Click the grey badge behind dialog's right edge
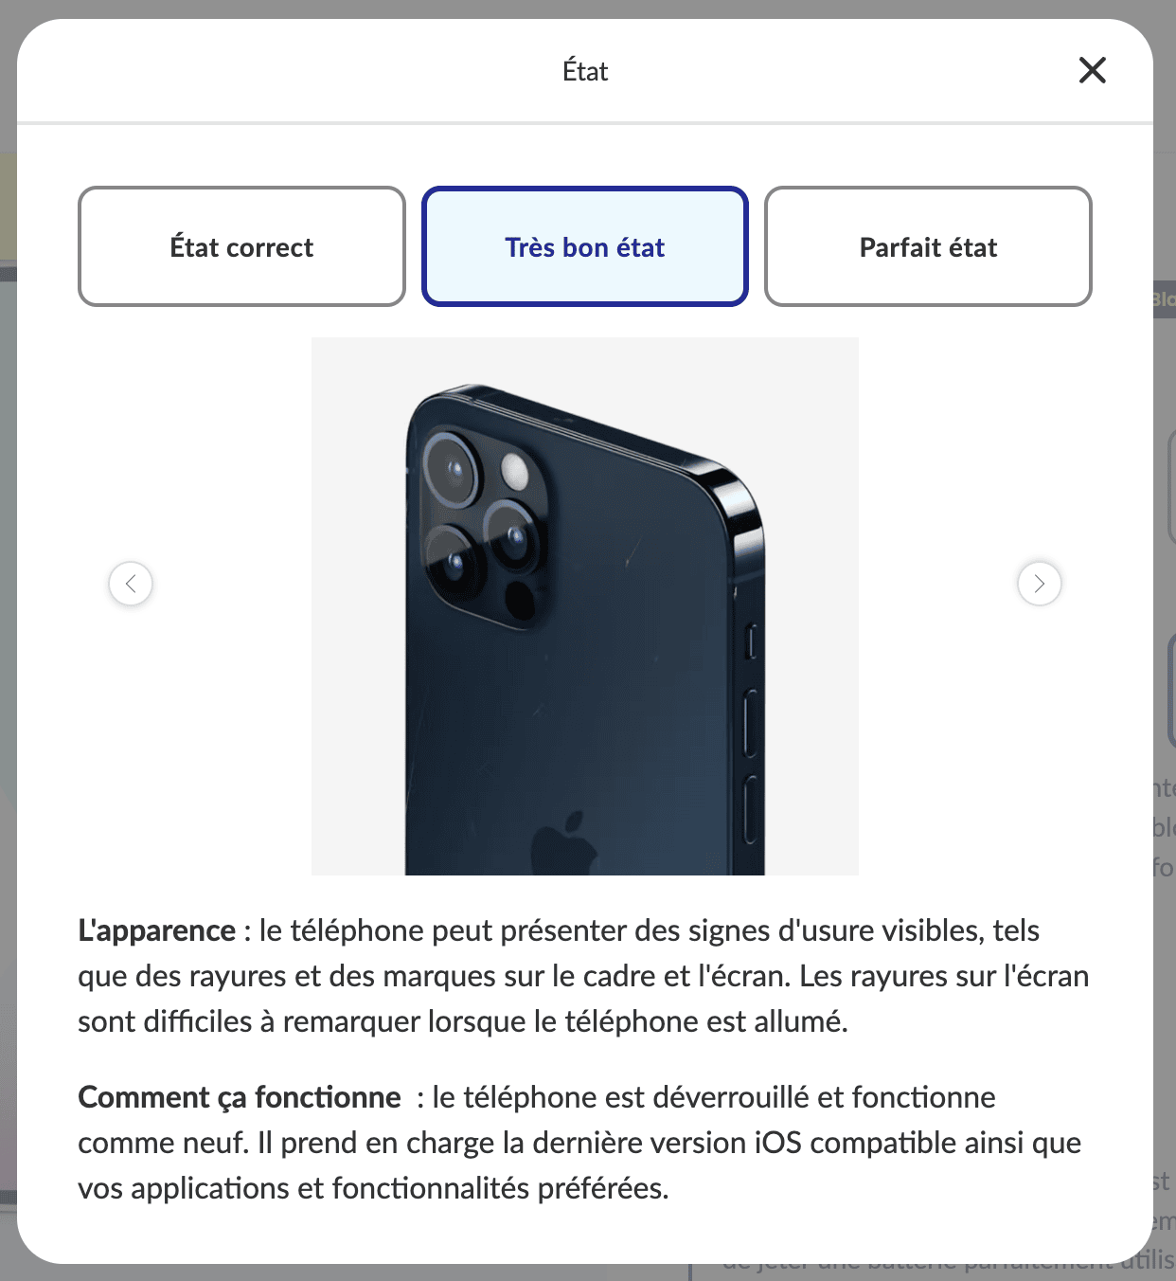 (1164, 299)
